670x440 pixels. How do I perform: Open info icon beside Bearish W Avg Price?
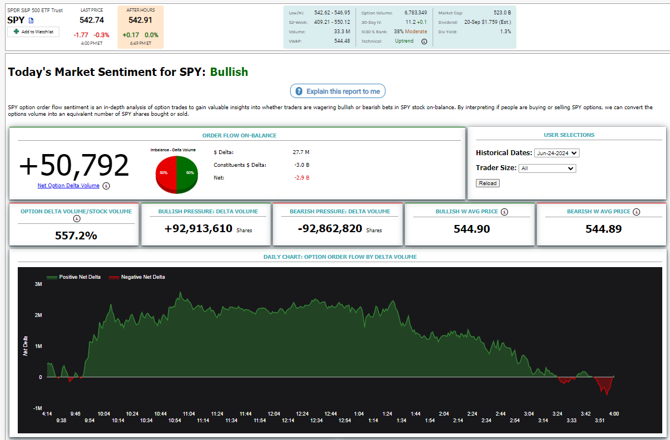coord(637,212)
